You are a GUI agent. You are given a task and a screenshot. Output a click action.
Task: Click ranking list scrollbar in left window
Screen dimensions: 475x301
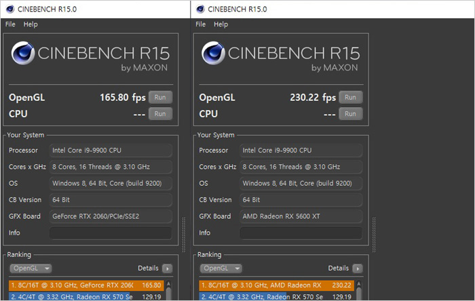[x=169, y=290]
